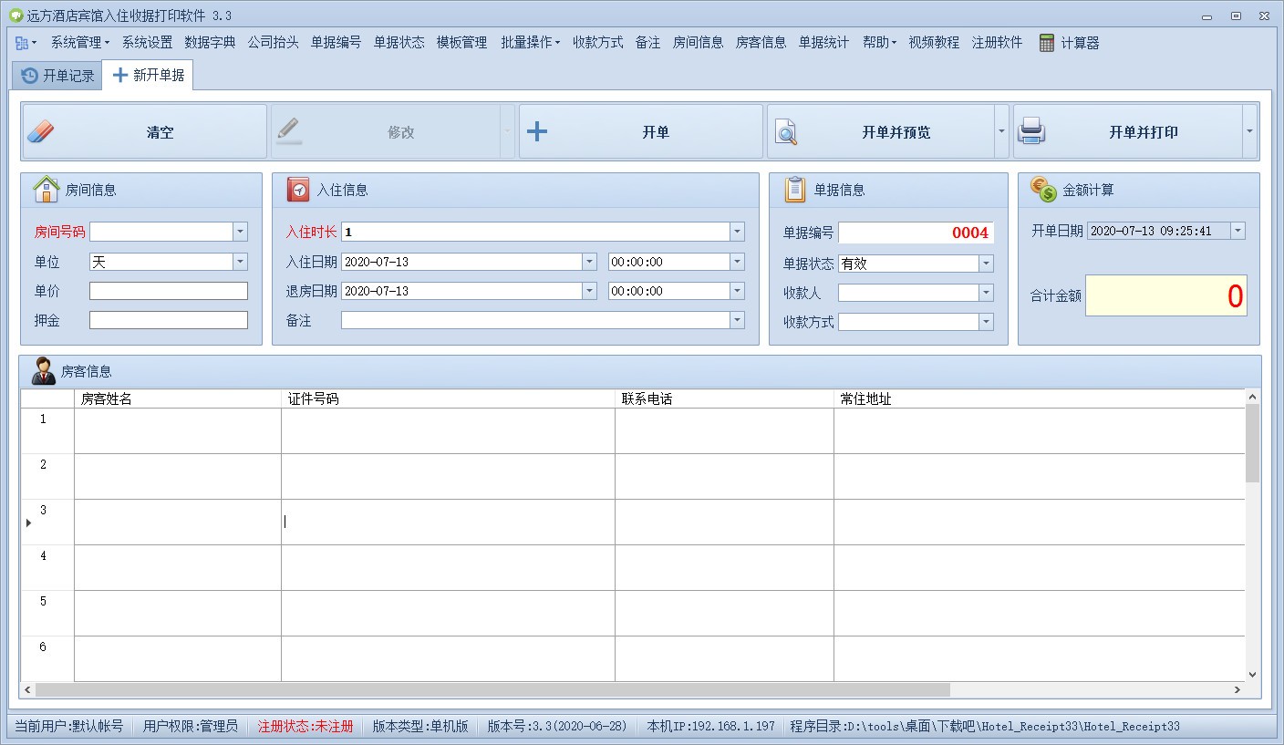Image resolution: width=1284 pixels, height=745 pixels.
Task: Open the 开单日期 dropdown
Action: point(1237,231)
